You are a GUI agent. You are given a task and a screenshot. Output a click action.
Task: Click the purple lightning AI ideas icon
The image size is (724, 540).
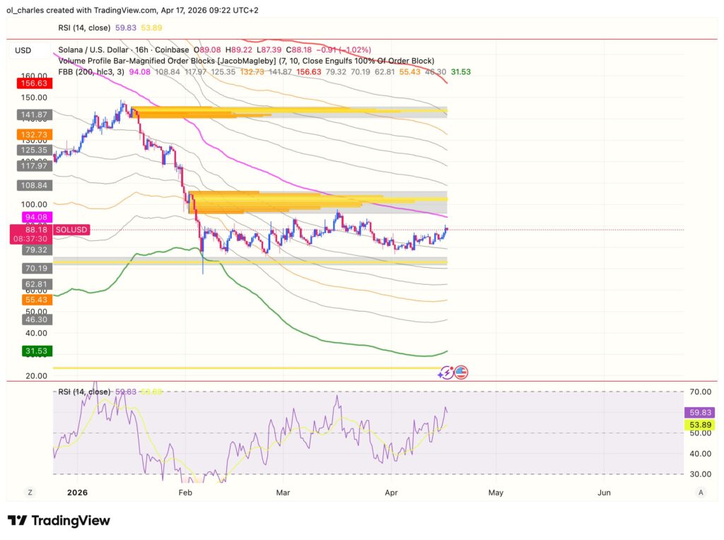point(446,372)
